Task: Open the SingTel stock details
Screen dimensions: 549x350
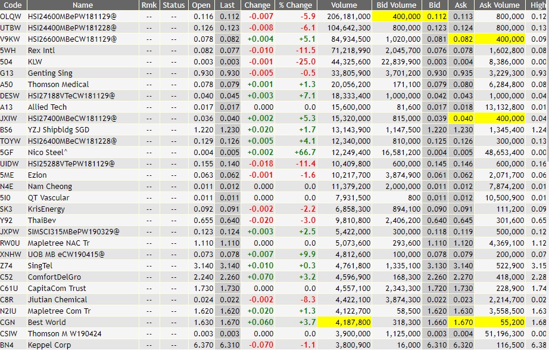Action: 41,265
